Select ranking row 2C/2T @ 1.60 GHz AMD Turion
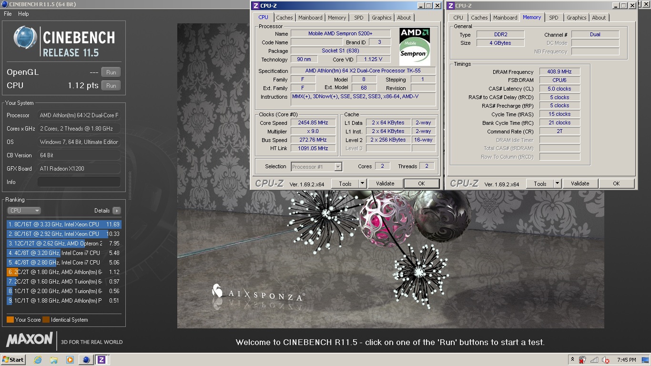The height and width of the screenshot is (366, 651). click(64, 282)
